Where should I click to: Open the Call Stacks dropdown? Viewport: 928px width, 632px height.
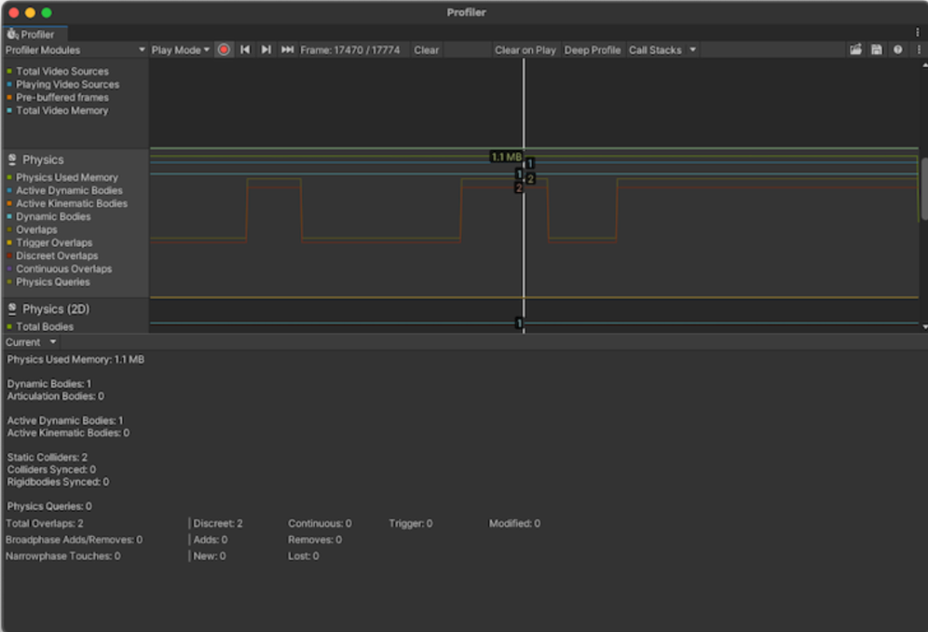662,50
